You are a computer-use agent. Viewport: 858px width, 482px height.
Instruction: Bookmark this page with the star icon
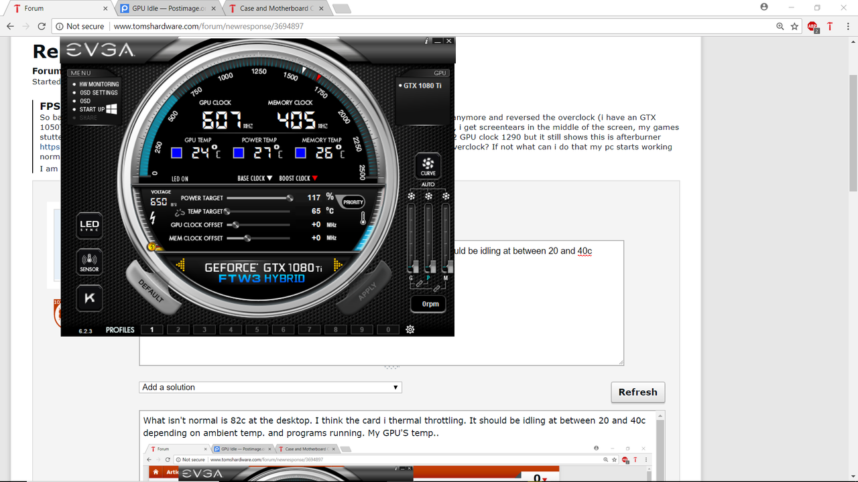(x=794, y=26)
